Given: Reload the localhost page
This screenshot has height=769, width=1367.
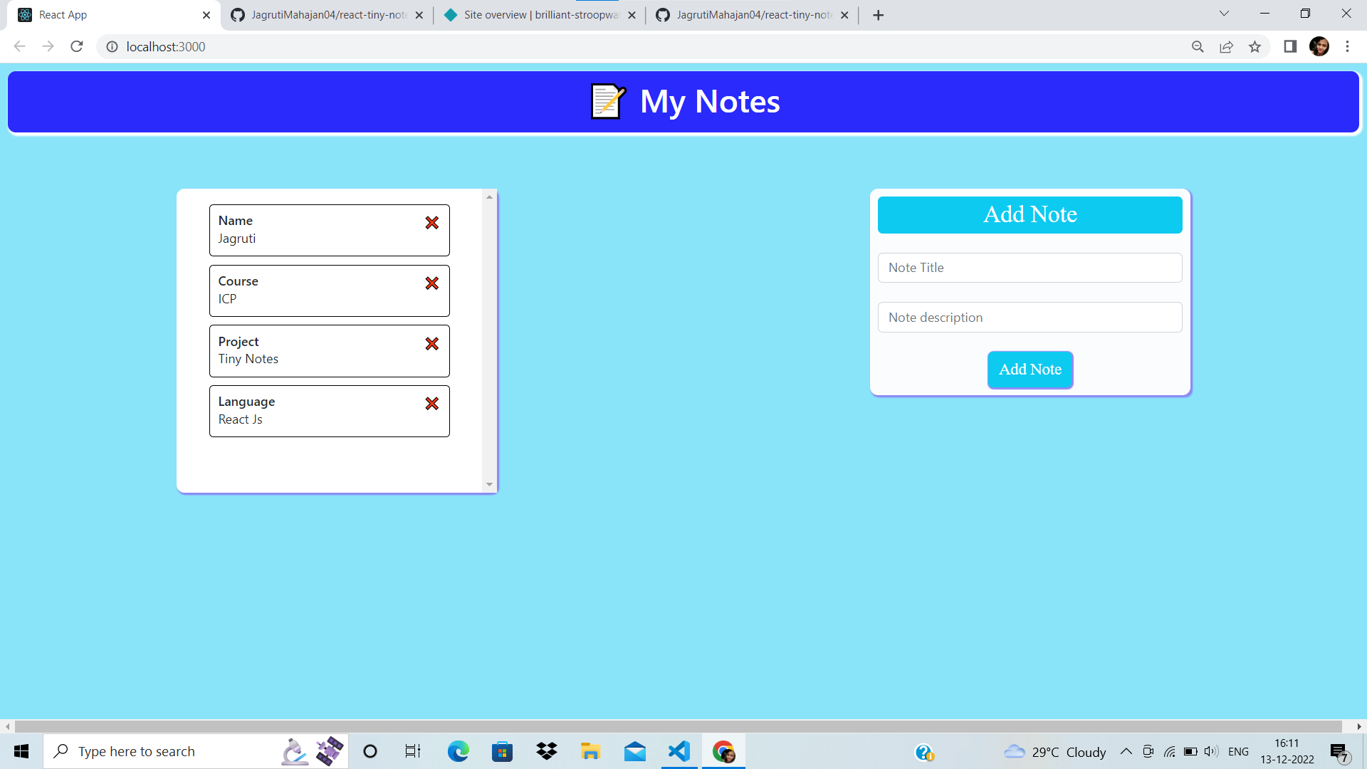Looking at the screenshot, I should pyautogui.click(x=77, y=47).
